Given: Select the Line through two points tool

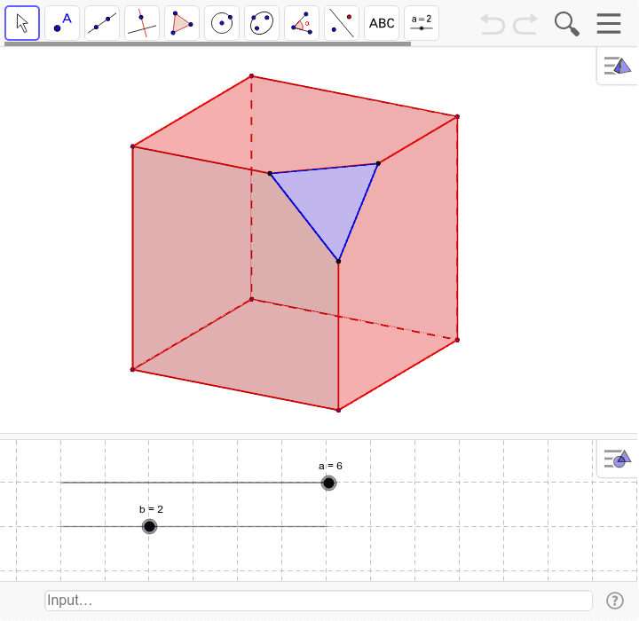Looking at the screenshot, I should [102, 23].
